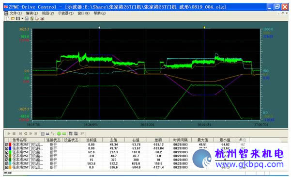Viewport: 291px width, 177px height.
Task: Open the 示波器(T) menu
Action: coord(66,13)
